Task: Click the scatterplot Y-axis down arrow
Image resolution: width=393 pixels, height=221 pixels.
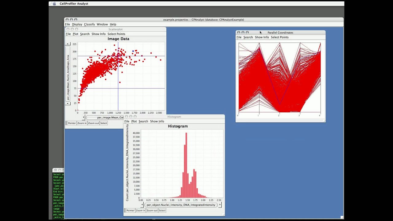Action: pyautogui.click(x=68, y=103)
